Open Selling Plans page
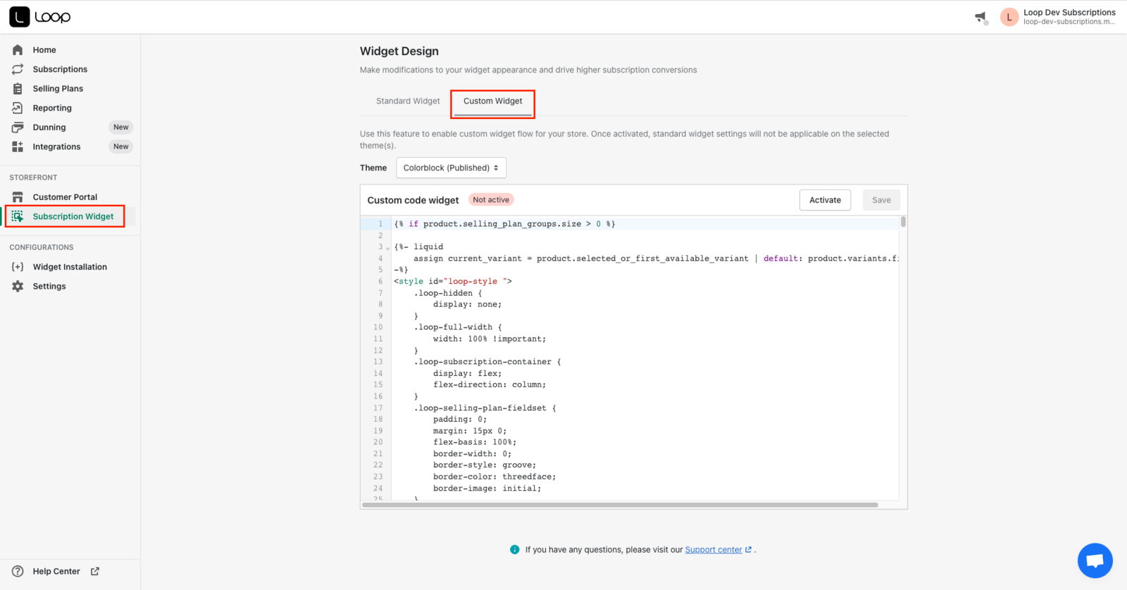Screen dimensions: 1127x590 [x=58, y=89]
